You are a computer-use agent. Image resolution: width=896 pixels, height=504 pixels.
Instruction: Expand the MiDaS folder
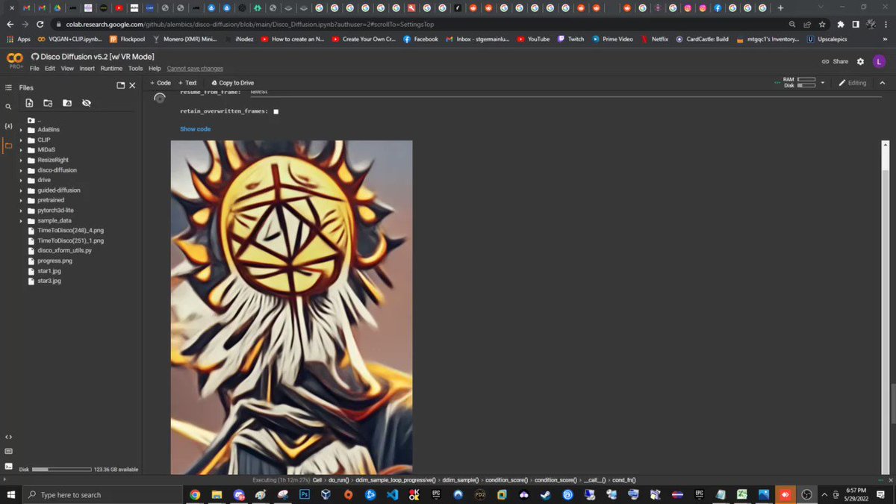(x=21, y=150)
